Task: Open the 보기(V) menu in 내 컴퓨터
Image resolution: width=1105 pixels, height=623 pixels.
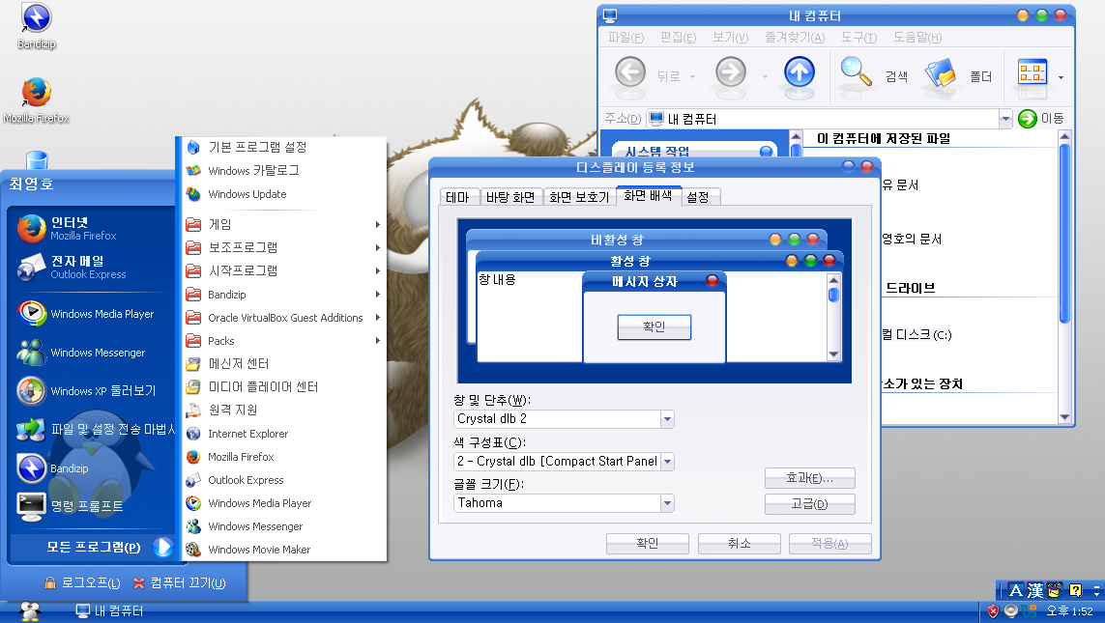Action: 730,38
